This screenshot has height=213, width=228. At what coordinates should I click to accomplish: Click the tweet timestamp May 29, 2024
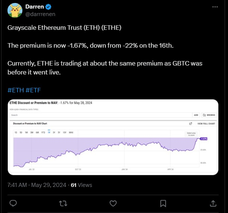[x=49, y=185]
